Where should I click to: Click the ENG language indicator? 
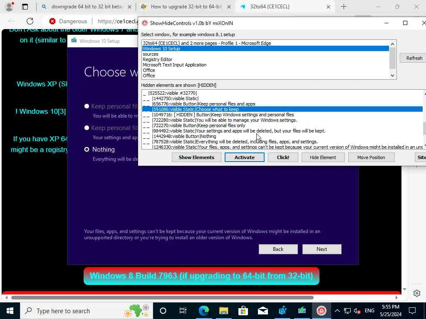[369, 311]
